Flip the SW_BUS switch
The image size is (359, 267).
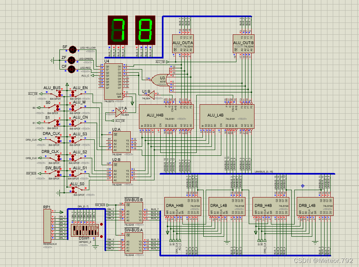55,174
